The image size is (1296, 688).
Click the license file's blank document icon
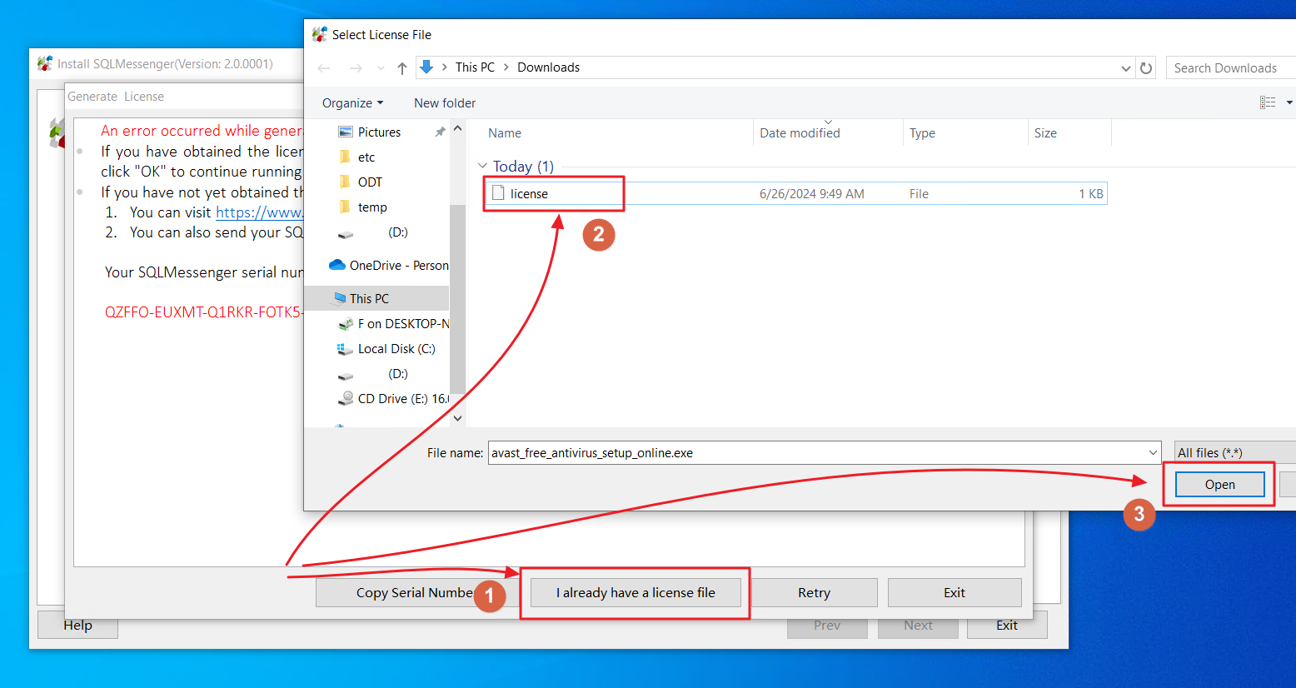point(498,193)
